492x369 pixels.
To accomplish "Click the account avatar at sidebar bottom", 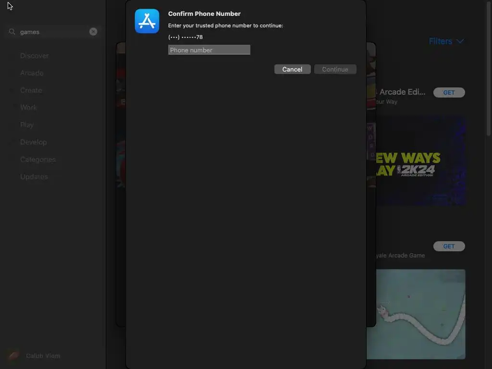I will click(13, 356).
